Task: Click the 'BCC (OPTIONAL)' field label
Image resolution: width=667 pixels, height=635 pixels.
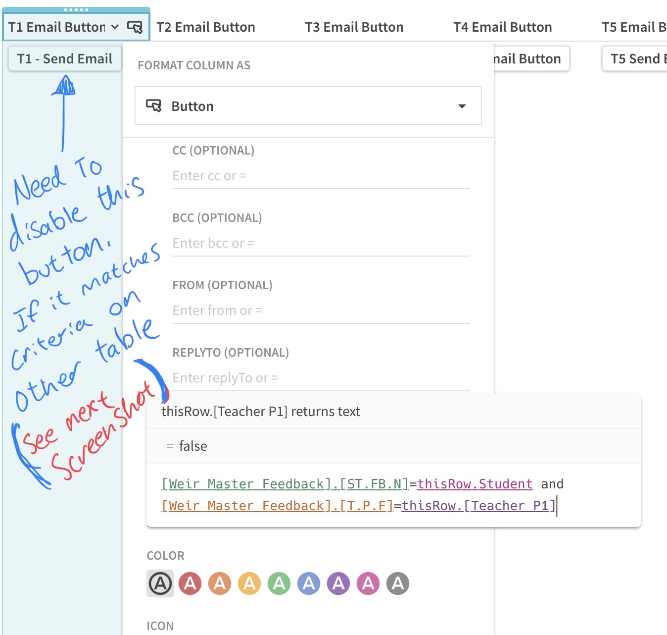Action: point(217,218)
